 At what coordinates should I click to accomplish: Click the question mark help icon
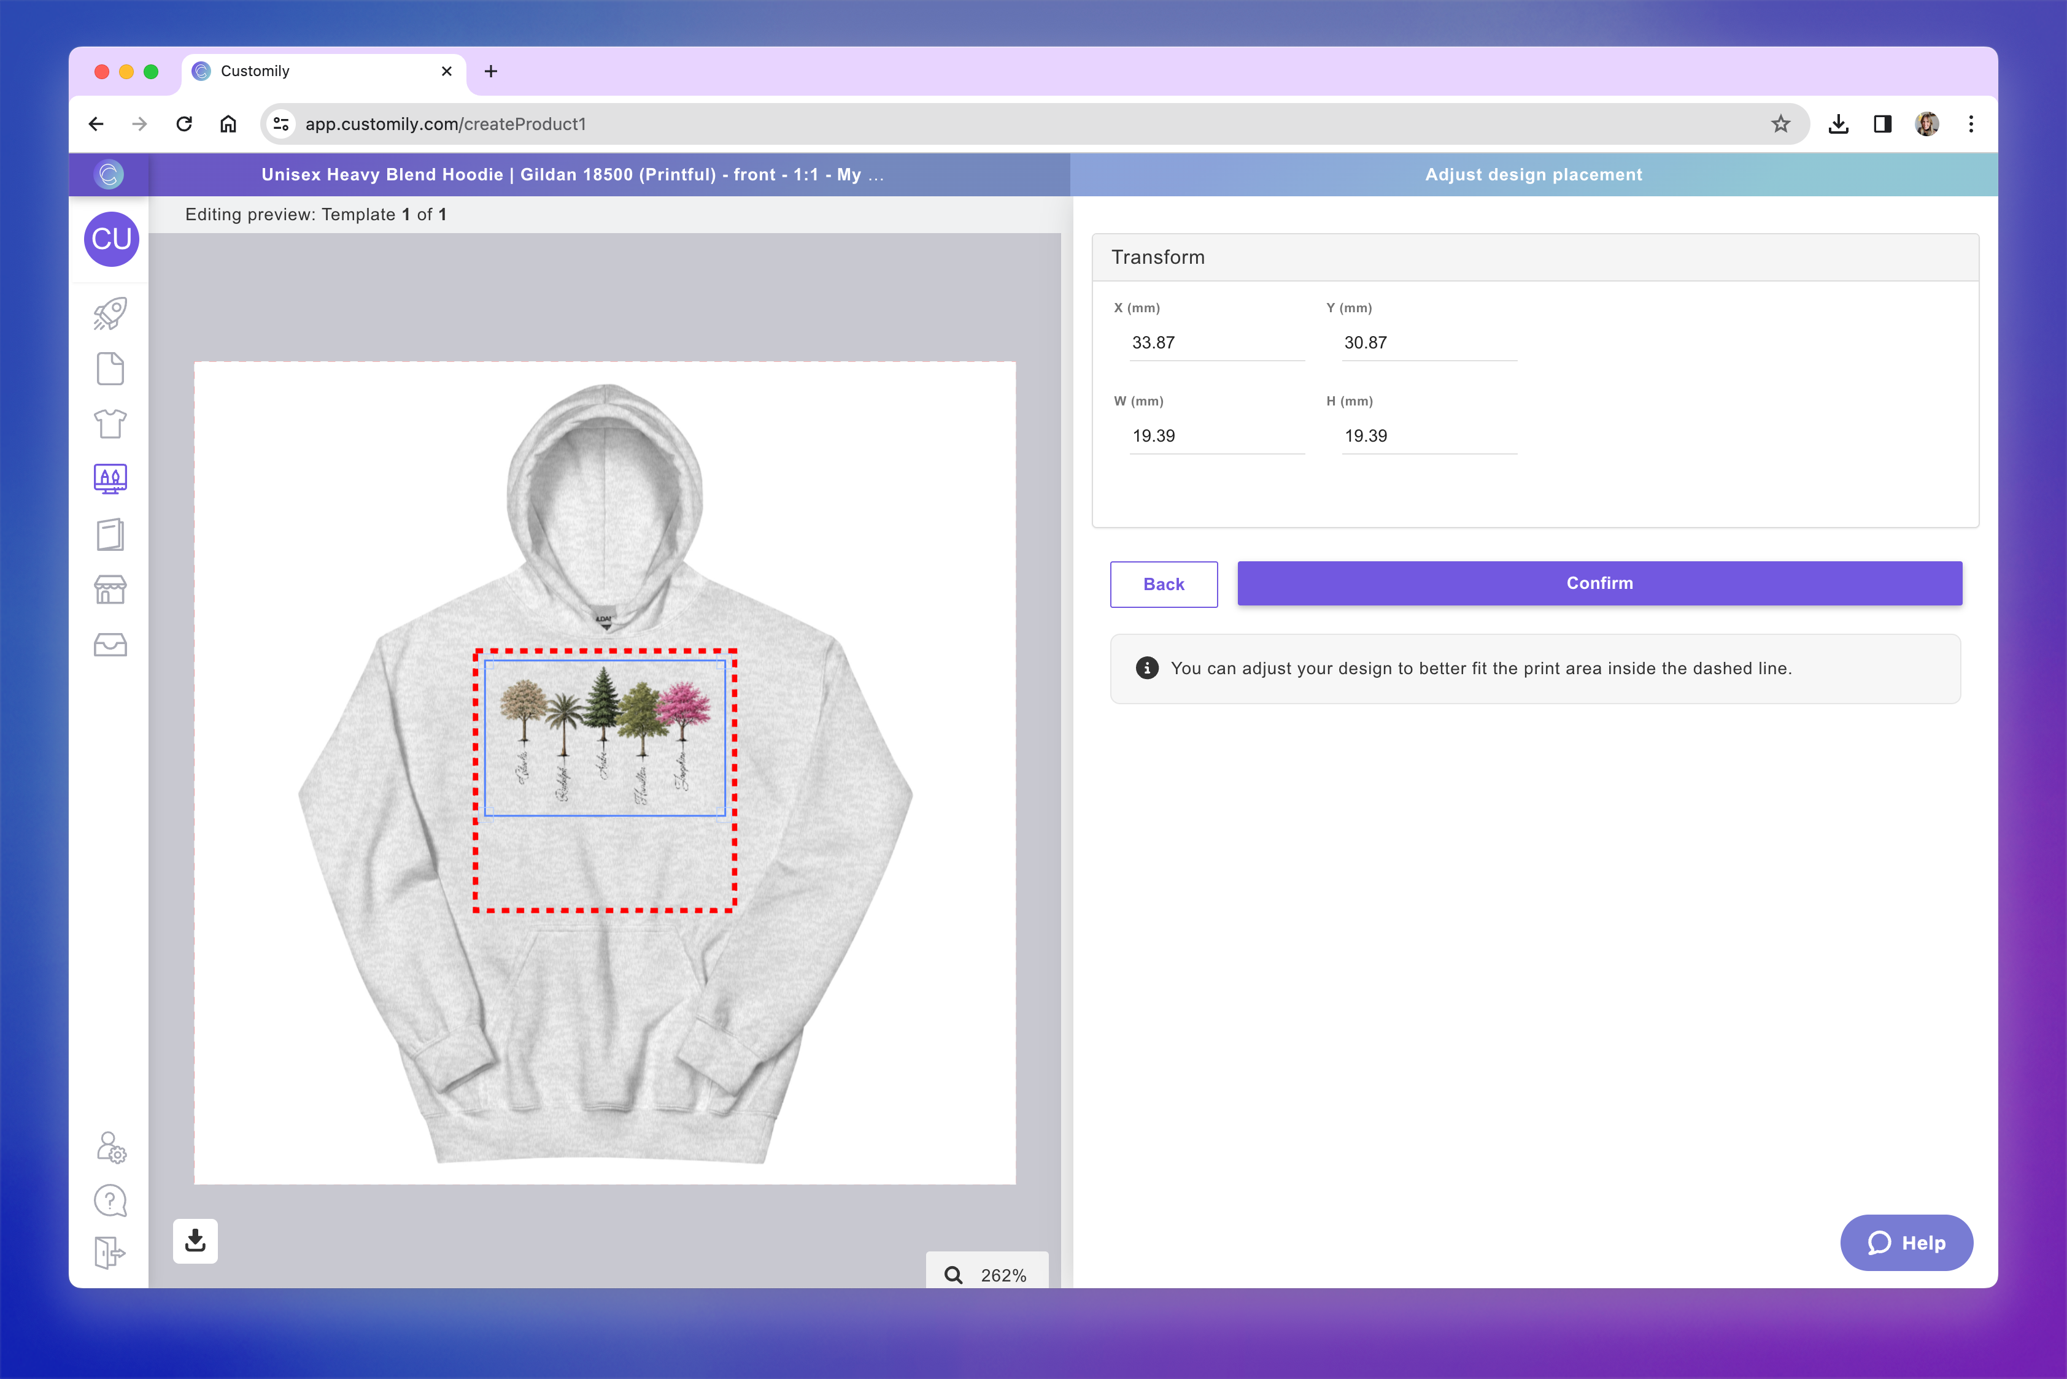coord(110,1200)
